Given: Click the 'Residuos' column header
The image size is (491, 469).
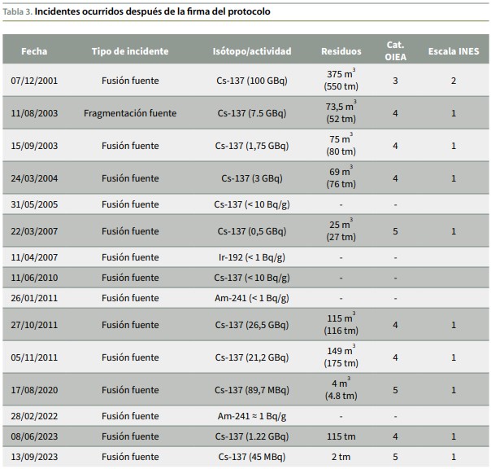Looking at the screenshot, I should point(341,50).
